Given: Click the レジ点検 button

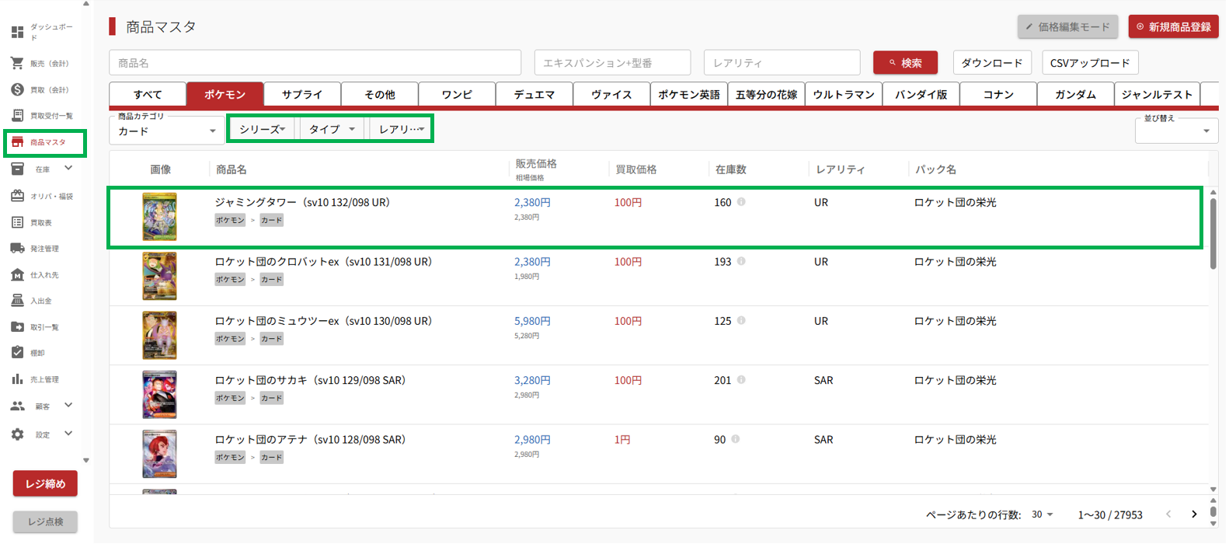Looking at the screenshot, I should (x=45, y=521).
